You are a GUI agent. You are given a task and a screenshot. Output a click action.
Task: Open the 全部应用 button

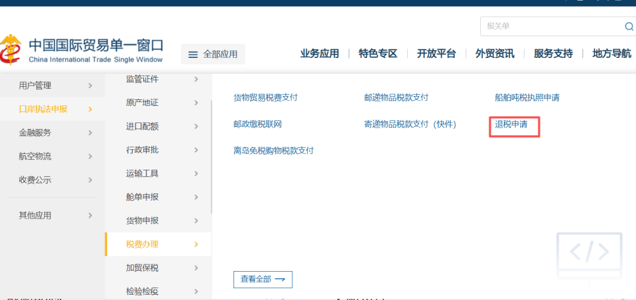[213, 54]
